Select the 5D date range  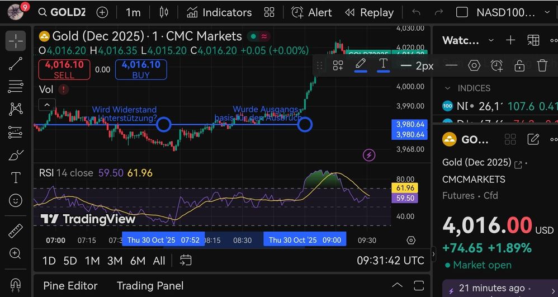(70, 261)
